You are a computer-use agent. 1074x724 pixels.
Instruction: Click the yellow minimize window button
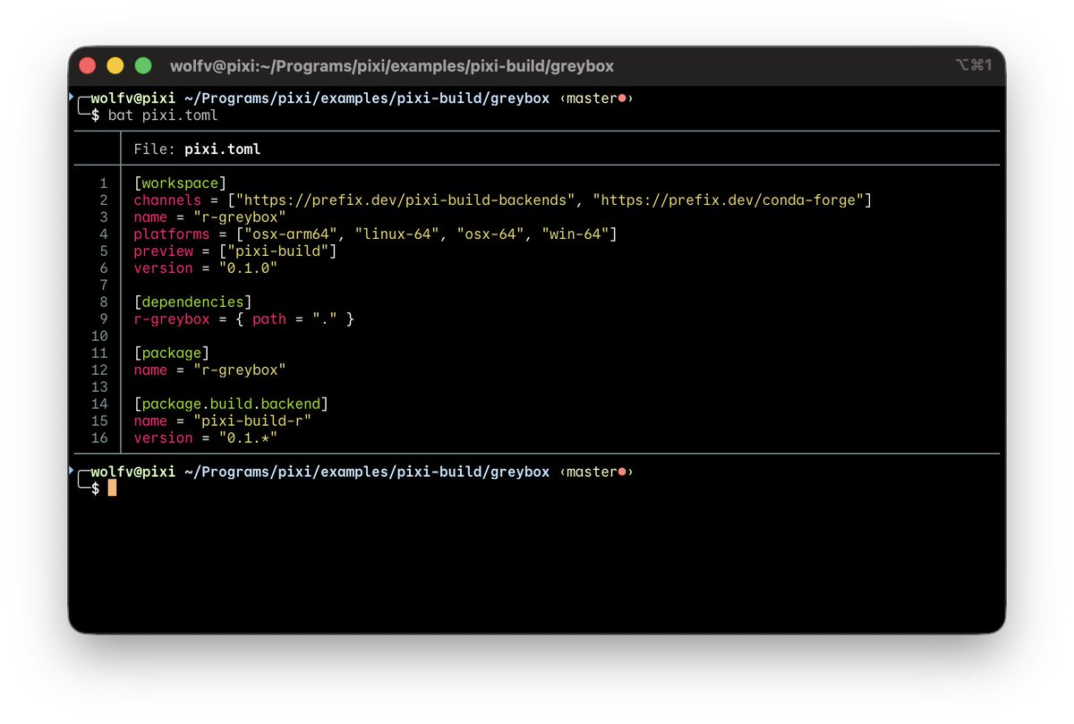coord(115,65)
